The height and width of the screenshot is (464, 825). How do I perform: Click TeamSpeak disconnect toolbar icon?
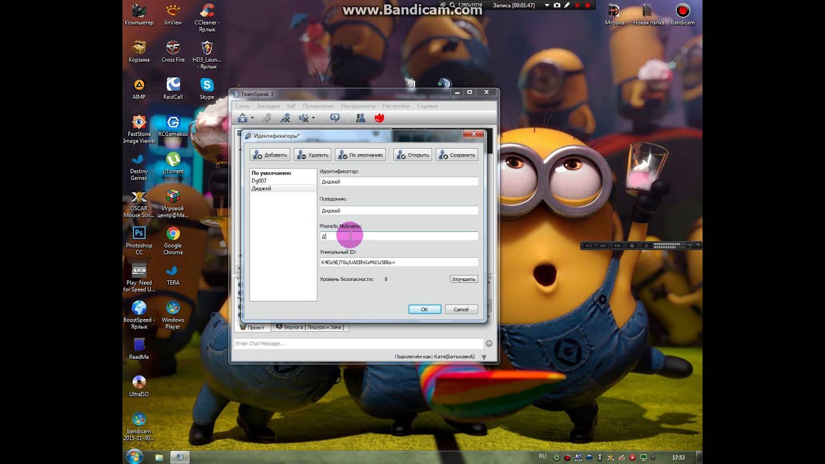pos(243,118)
